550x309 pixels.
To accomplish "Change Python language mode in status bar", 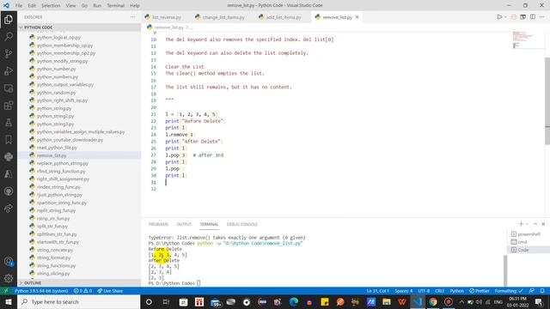I will (x=456, y=291).
